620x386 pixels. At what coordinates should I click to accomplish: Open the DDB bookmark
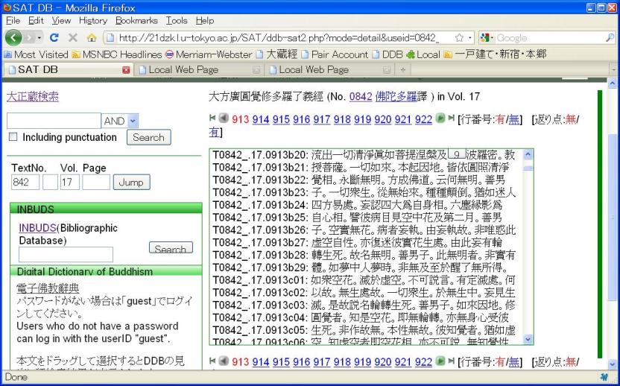tap(387, 54)
